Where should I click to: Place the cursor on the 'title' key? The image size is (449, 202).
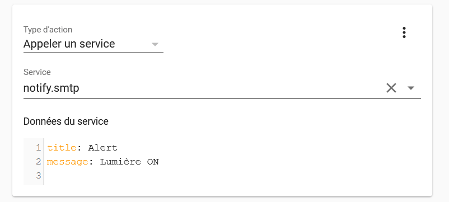[x=62, y=148]
